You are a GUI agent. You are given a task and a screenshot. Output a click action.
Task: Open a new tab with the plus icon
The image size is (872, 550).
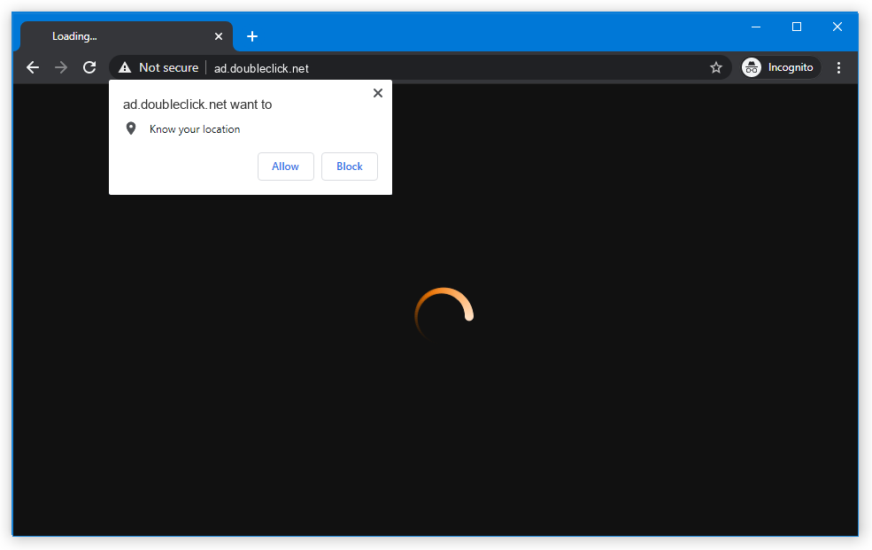(x=252, y=36)
